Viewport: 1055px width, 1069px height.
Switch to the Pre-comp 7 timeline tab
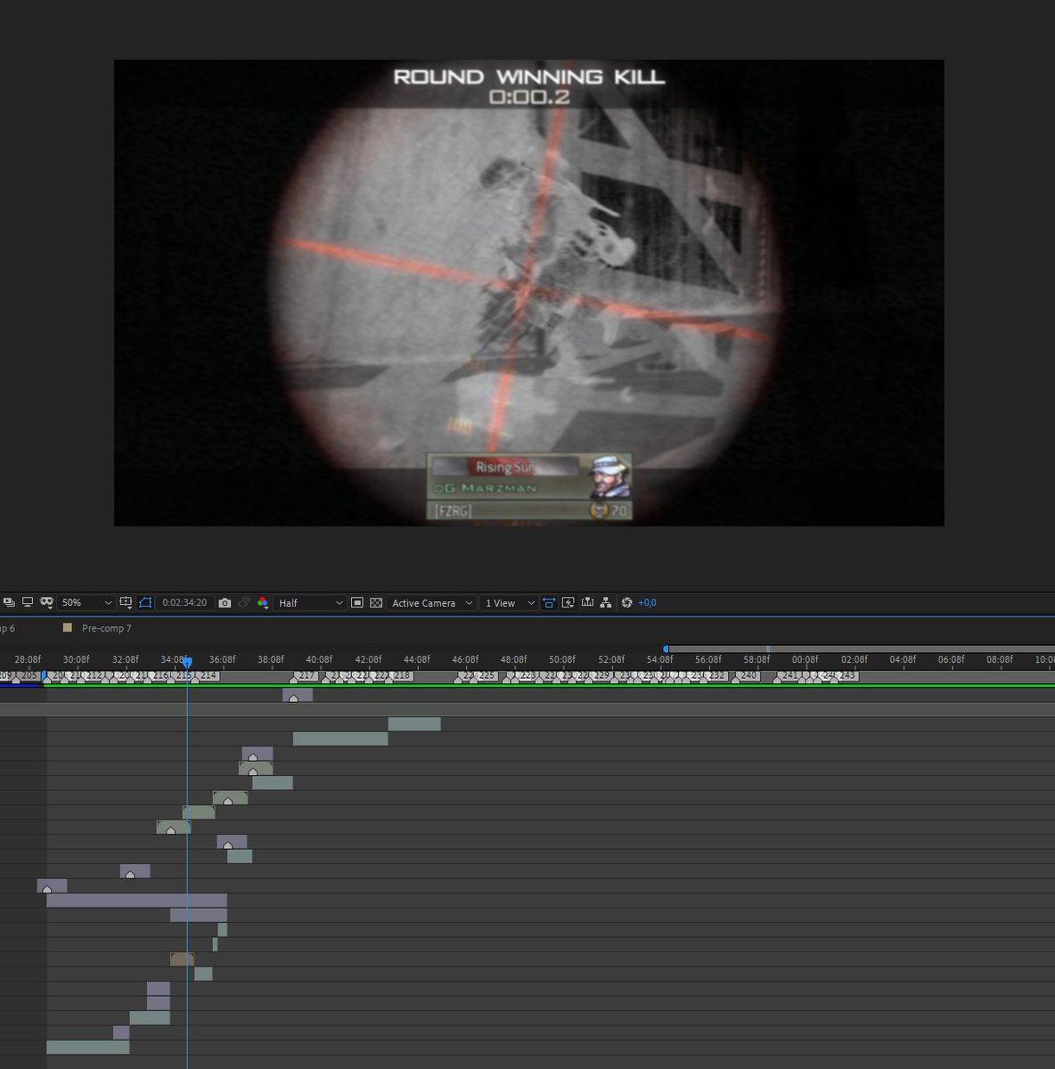(x=106, y=629)
